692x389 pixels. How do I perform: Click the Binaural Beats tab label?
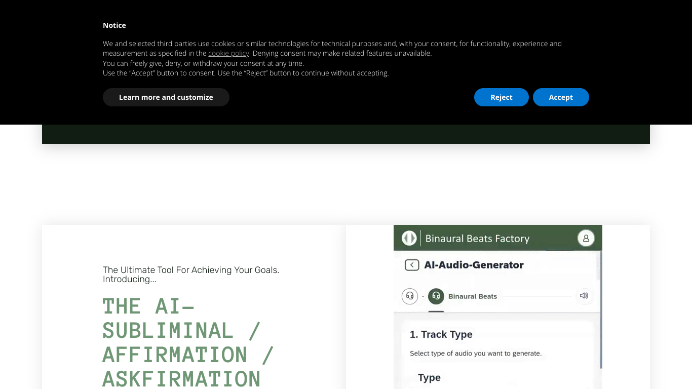473,296
